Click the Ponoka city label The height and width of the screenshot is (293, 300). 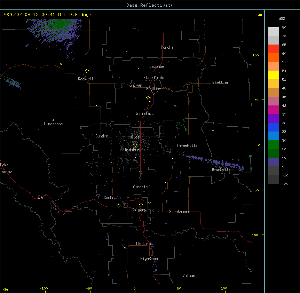pos(167,47)
